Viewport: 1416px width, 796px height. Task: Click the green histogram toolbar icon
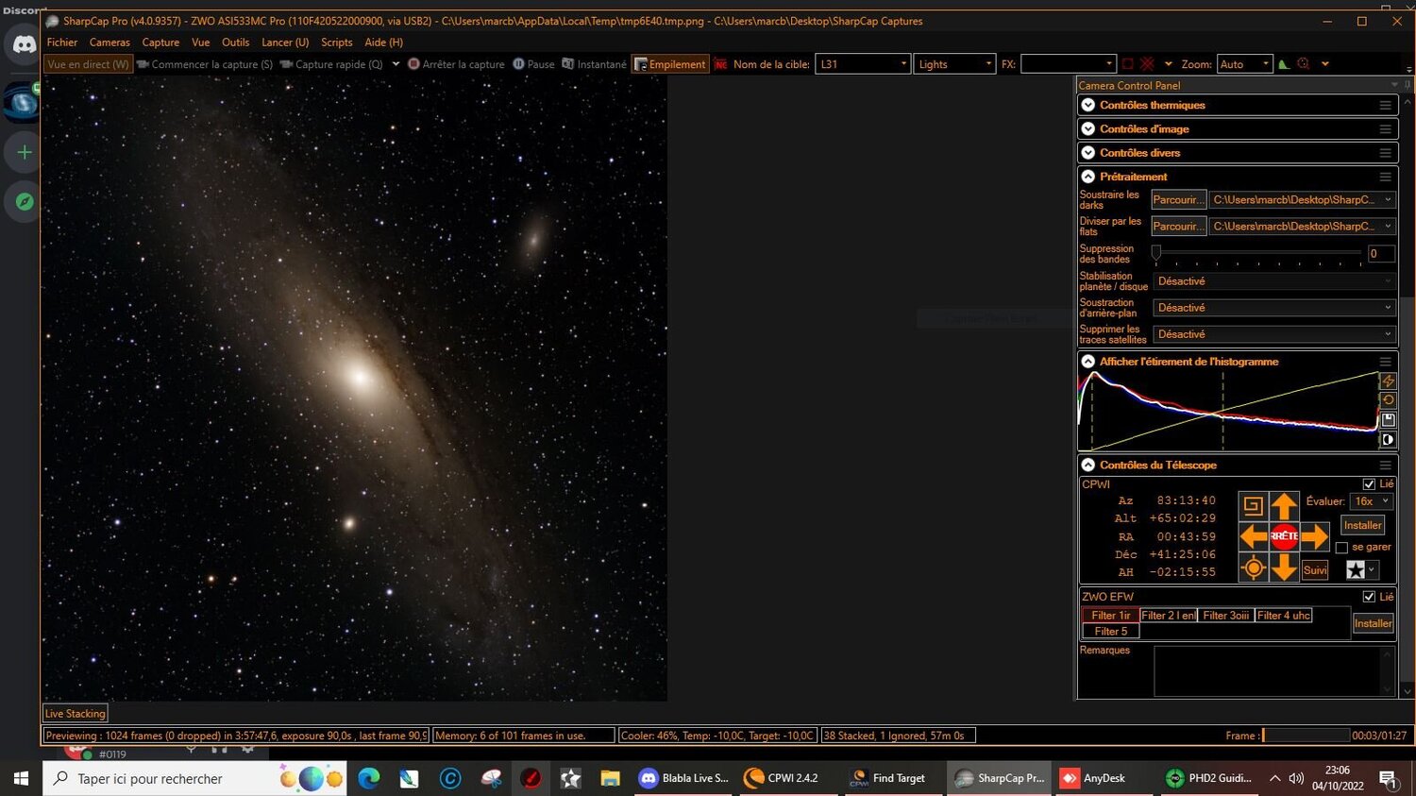[1283, 64]
